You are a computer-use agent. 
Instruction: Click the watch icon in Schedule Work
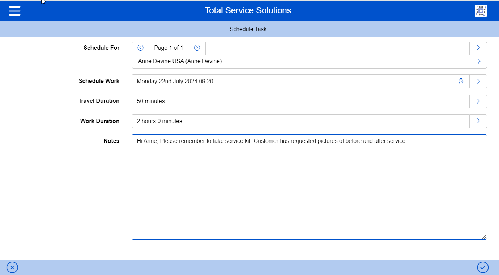pos(461,81)
